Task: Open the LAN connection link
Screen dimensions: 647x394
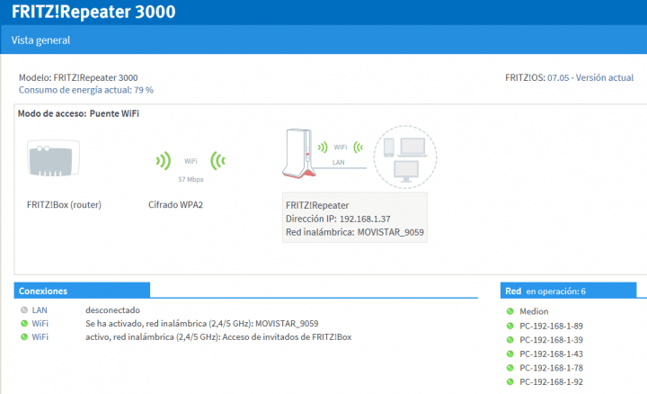Action: point(40,310)
